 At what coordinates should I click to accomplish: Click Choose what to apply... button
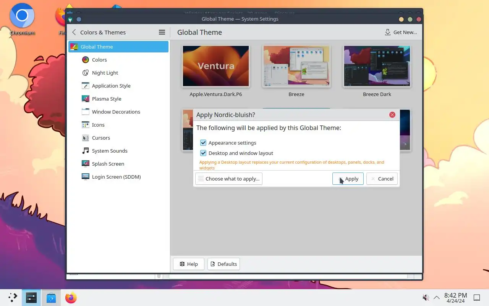(229, 179)
